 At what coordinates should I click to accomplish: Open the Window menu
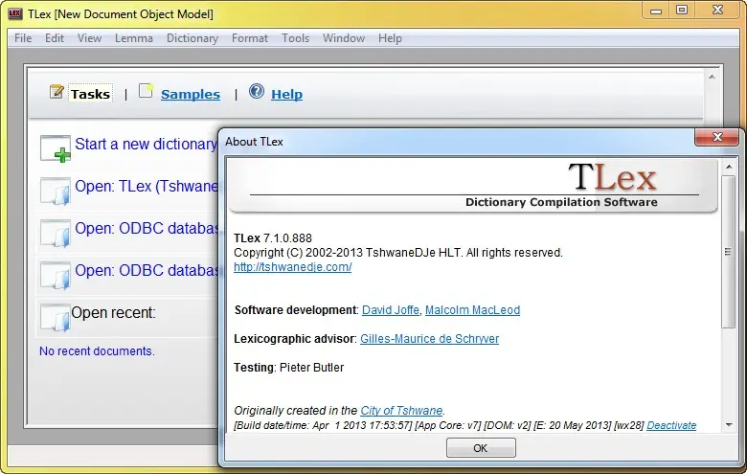(x=344, y=38)
